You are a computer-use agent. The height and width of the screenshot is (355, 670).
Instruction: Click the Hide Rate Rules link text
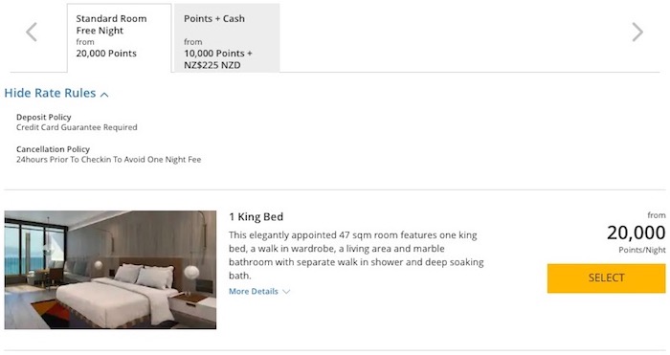pos(50,93)
